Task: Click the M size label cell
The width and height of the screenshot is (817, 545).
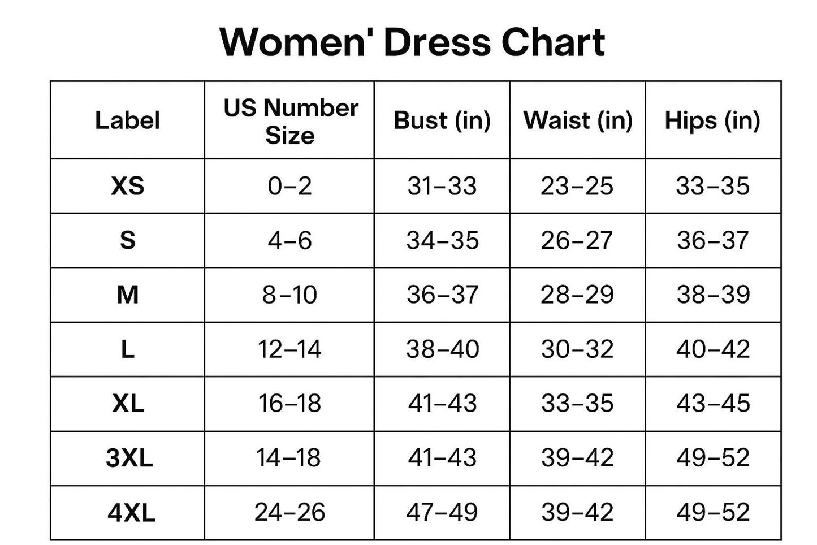Action: [x=128, y=295]
